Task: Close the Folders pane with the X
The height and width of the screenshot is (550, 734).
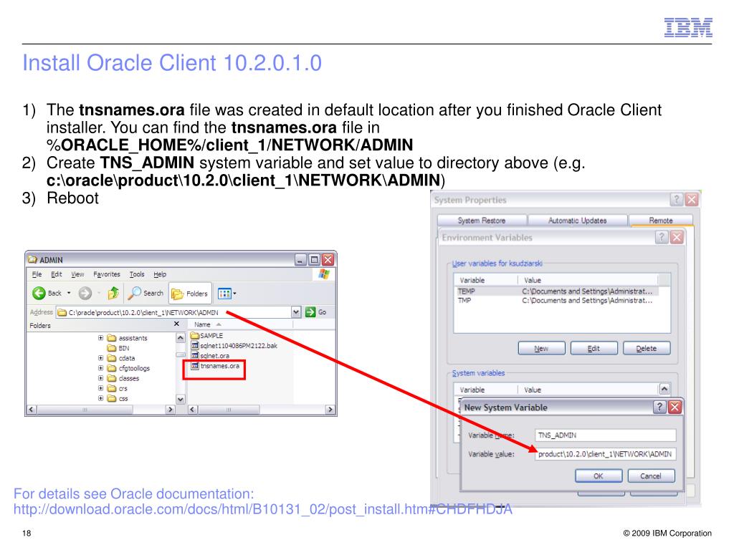Action: click(x=176, y=324)
